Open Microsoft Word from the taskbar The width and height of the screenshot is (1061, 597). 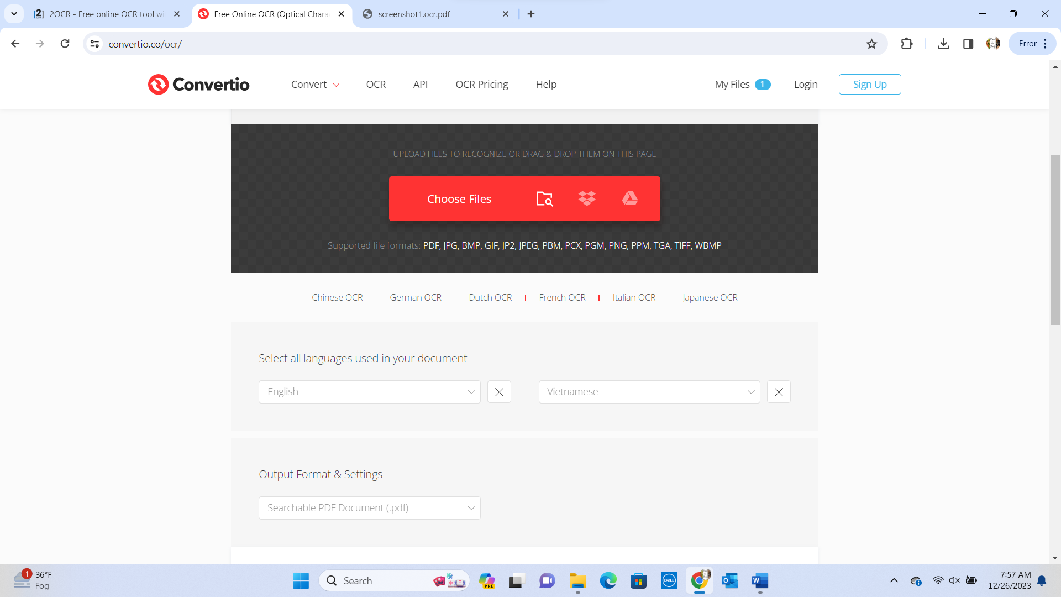pyautogui.click(x=759, y=581)
